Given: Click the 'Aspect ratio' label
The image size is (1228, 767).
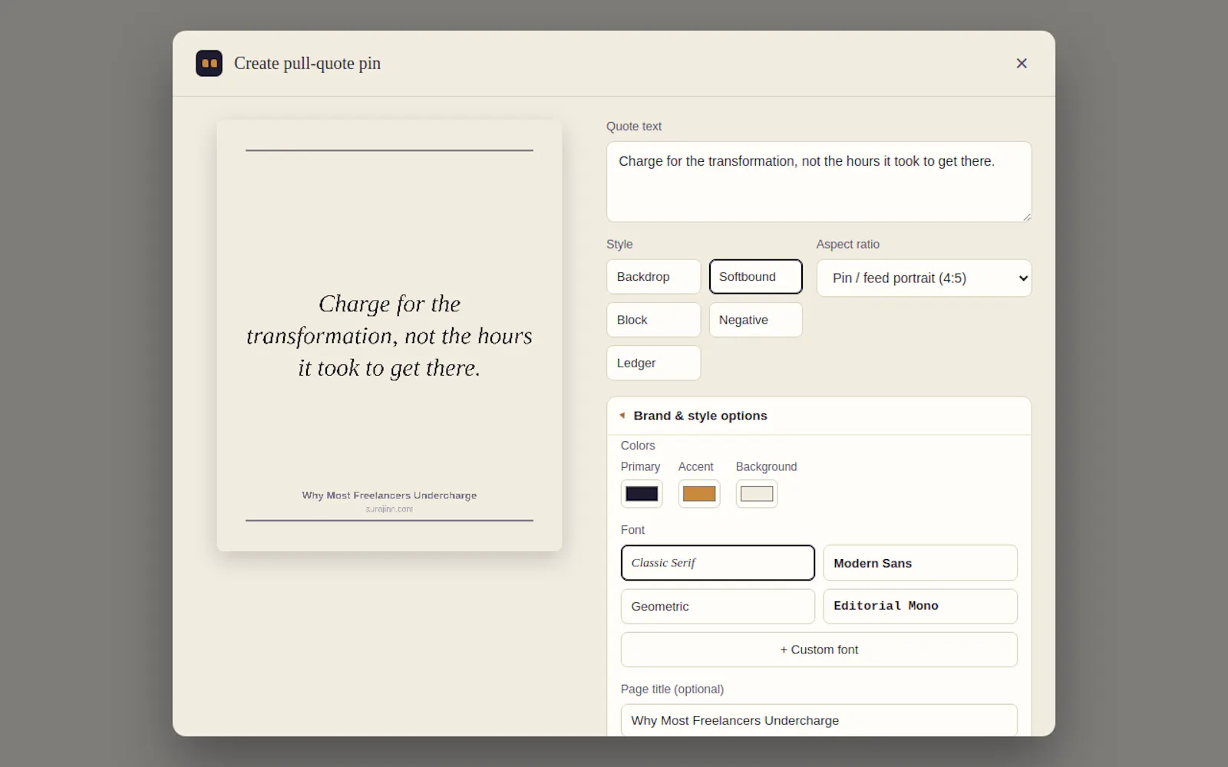Looking at the screenshot, I should click(848, 244).
